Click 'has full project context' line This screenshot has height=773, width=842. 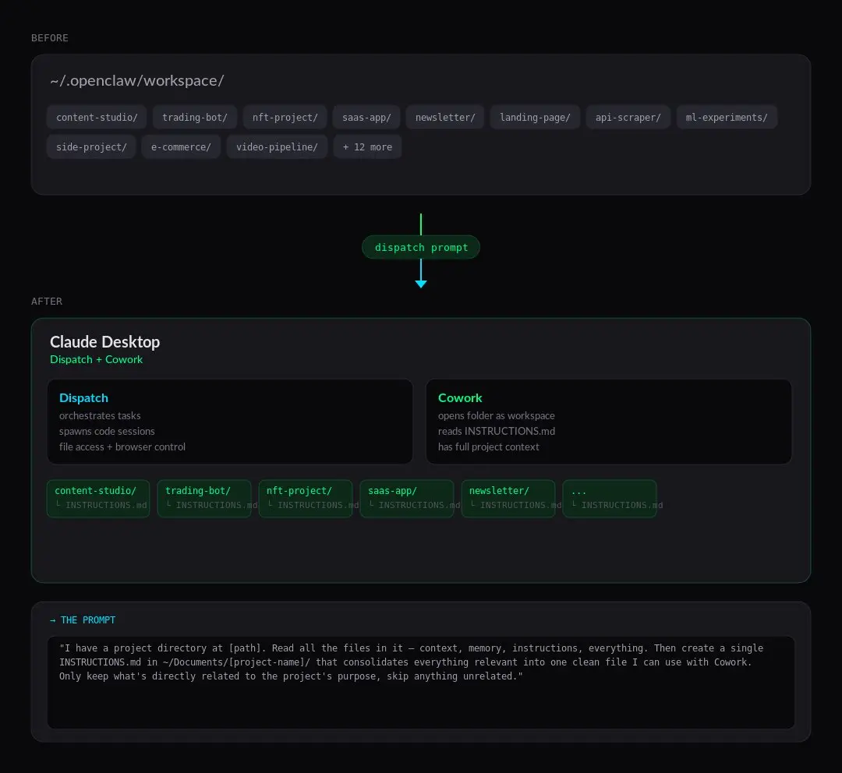pos(489,447)
